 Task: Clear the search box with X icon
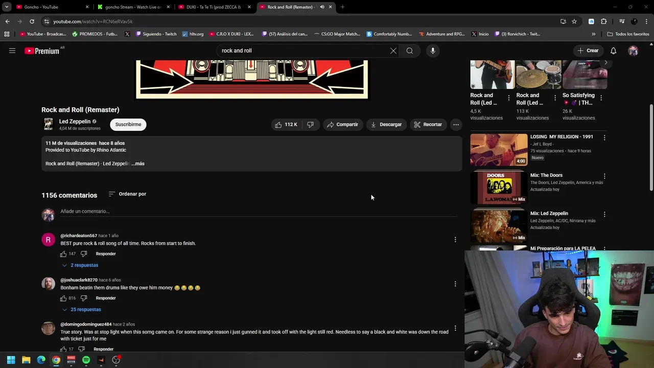click(393, 51)
